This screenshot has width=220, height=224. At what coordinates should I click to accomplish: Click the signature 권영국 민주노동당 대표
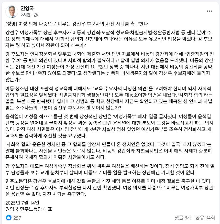point(29,209)
